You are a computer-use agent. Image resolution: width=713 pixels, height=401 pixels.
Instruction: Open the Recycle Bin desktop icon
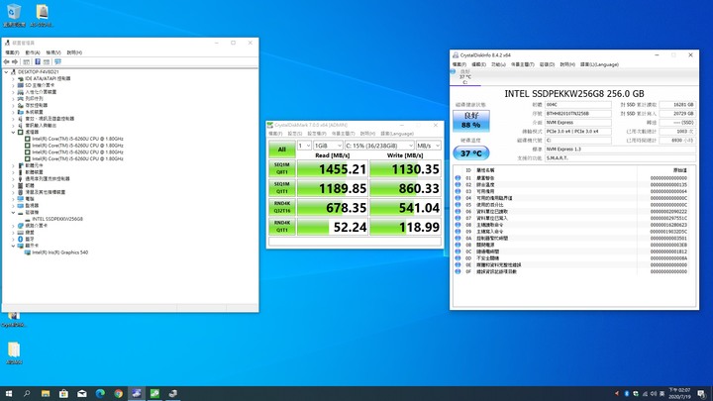(x=14, y=15)
